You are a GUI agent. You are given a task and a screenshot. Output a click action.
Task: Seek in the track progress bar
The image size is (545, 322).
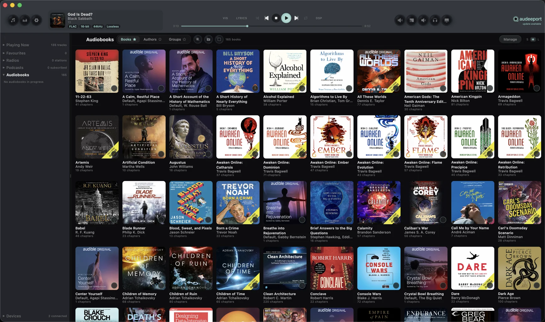click(272, 26)
